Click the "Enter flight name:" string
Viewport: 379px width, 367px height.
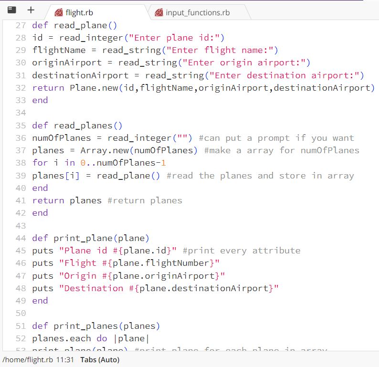coord(220,50)
